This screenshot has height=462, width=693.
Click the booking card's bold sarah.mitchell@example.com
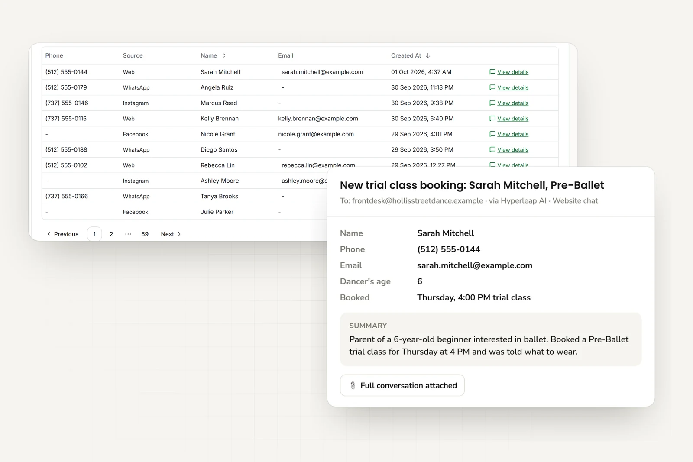(x=475, y=265)
